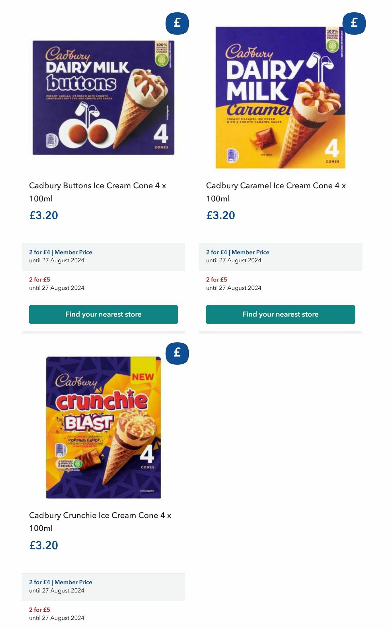Select the 2 for £4 Member Price offer on Buttons

click(60, 252)
